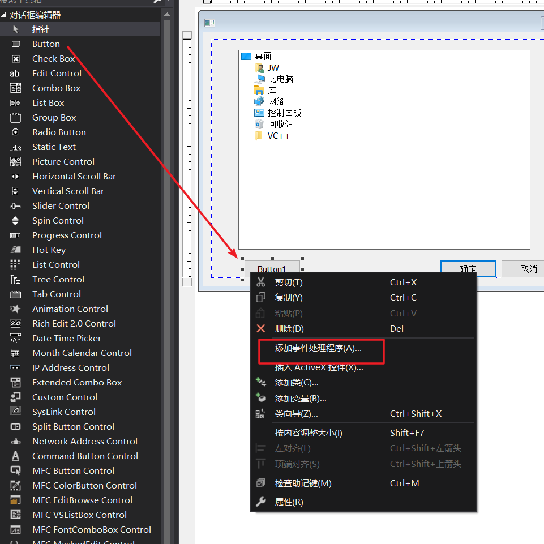Choose 剪切(T) from the context menu
This screenshot has height=544, width=544.
tap(363, 282)
